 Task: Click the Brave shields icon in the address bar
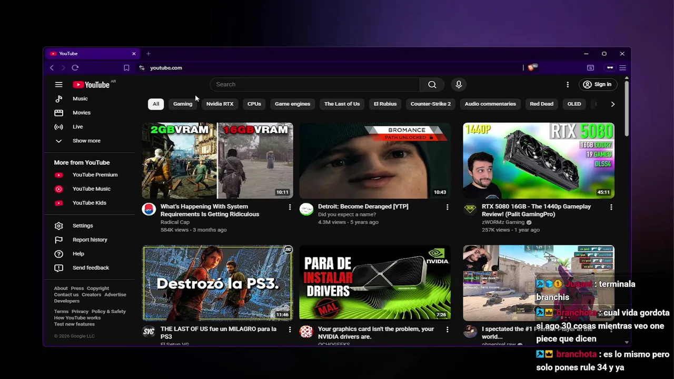(x=532, y=67)
